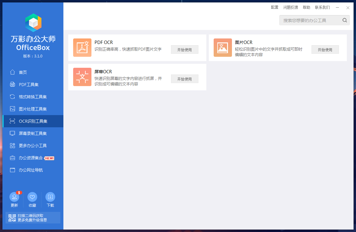Image resolution: width=356 pixels, height=232 pixels.
Task: Click the 版本：3.1.0 version text
Action: pyautogui.click(x=33, y=56)
